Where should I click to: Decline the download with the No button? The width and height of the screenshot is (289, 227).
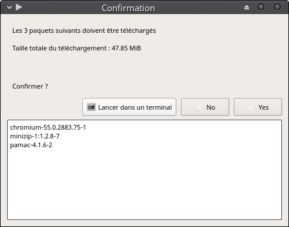205,107
